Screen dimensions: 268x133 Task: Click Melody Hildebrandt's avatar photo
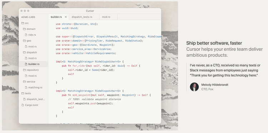coord(194,87)
